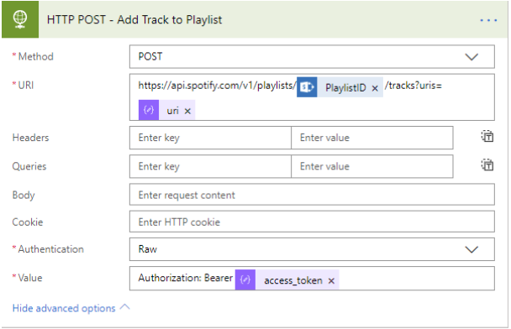
Task: Switch Headers to text mode icon
Action: click(x=487, y=136)
